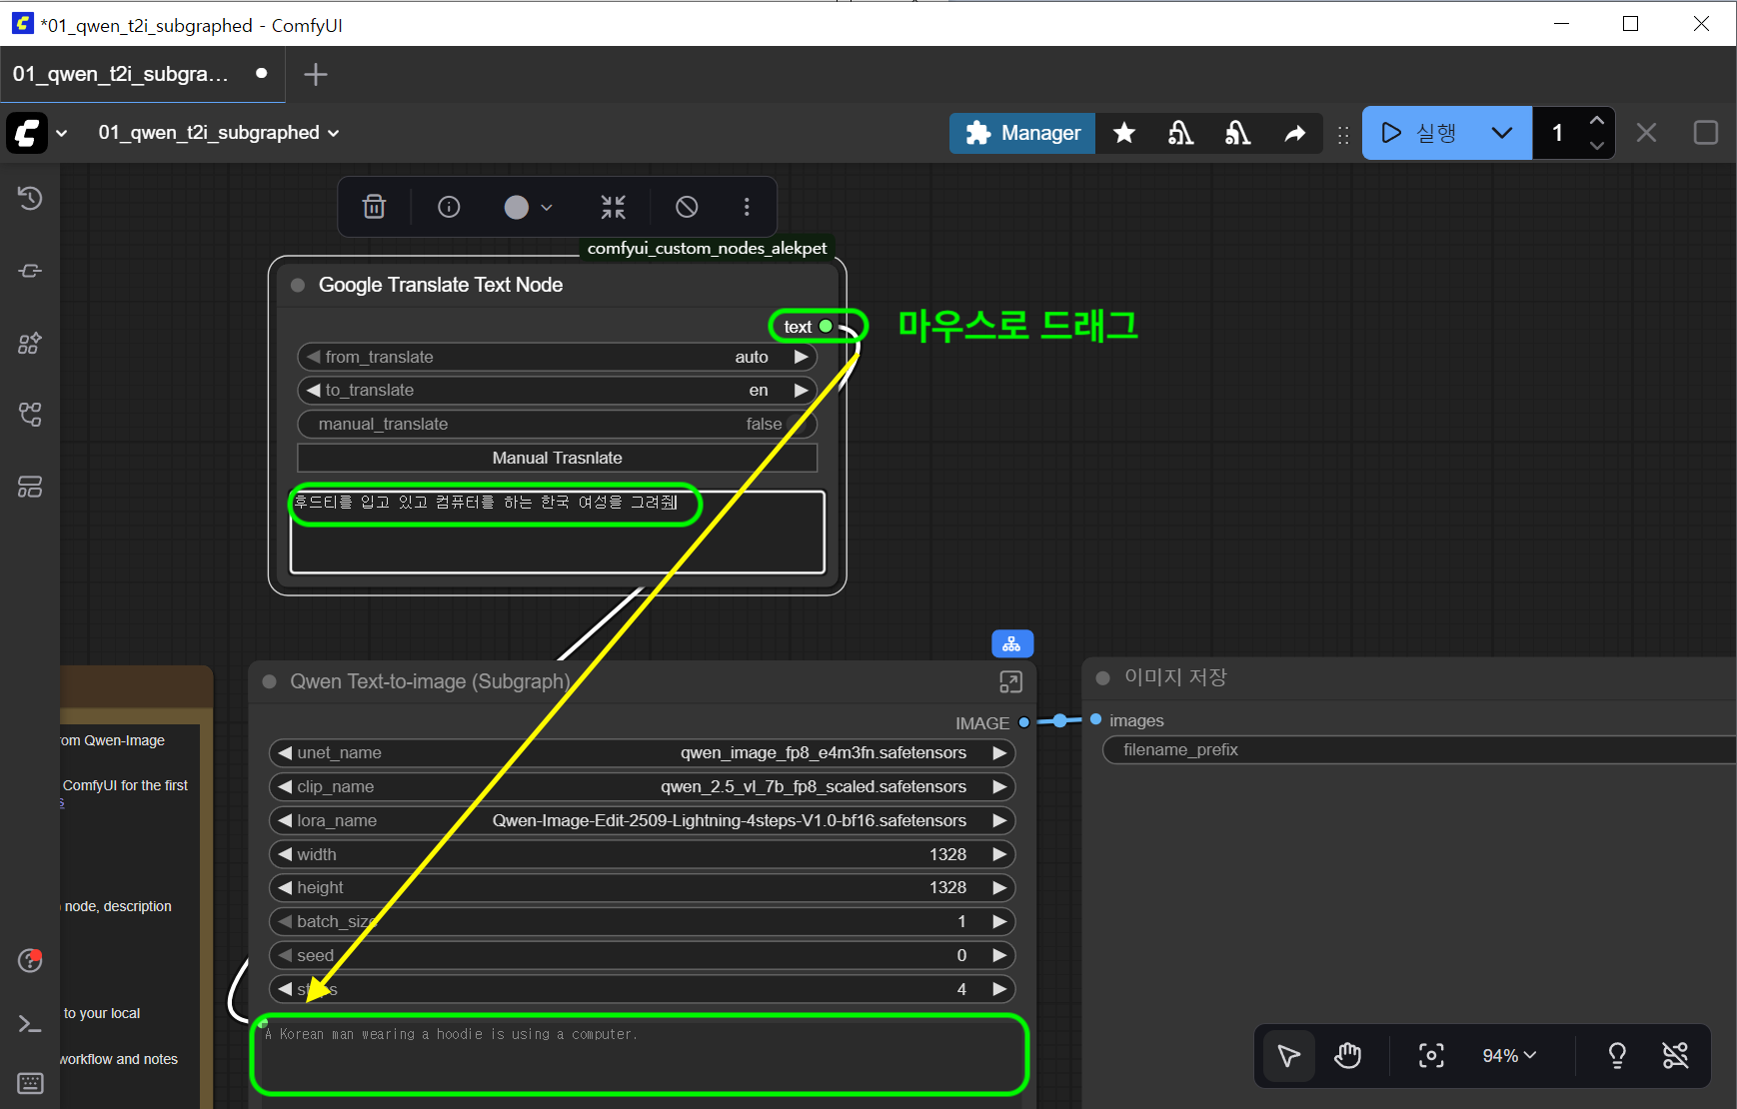Click the queue panel square icon
Viewport: 1737px width, 1109px height.
1706,133
